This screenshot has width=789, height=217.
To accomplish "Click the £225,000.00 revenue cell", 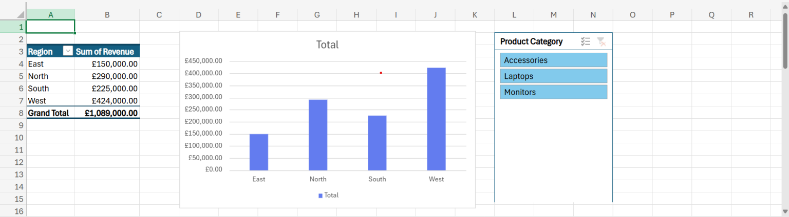I will tap(107, 89).
